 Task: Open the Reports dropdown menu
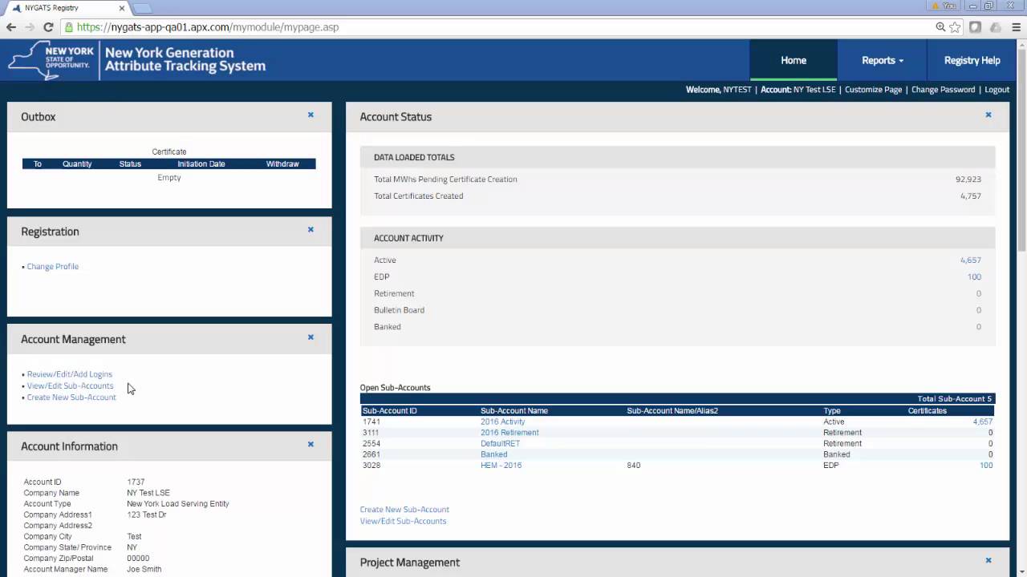coord(883,60)
